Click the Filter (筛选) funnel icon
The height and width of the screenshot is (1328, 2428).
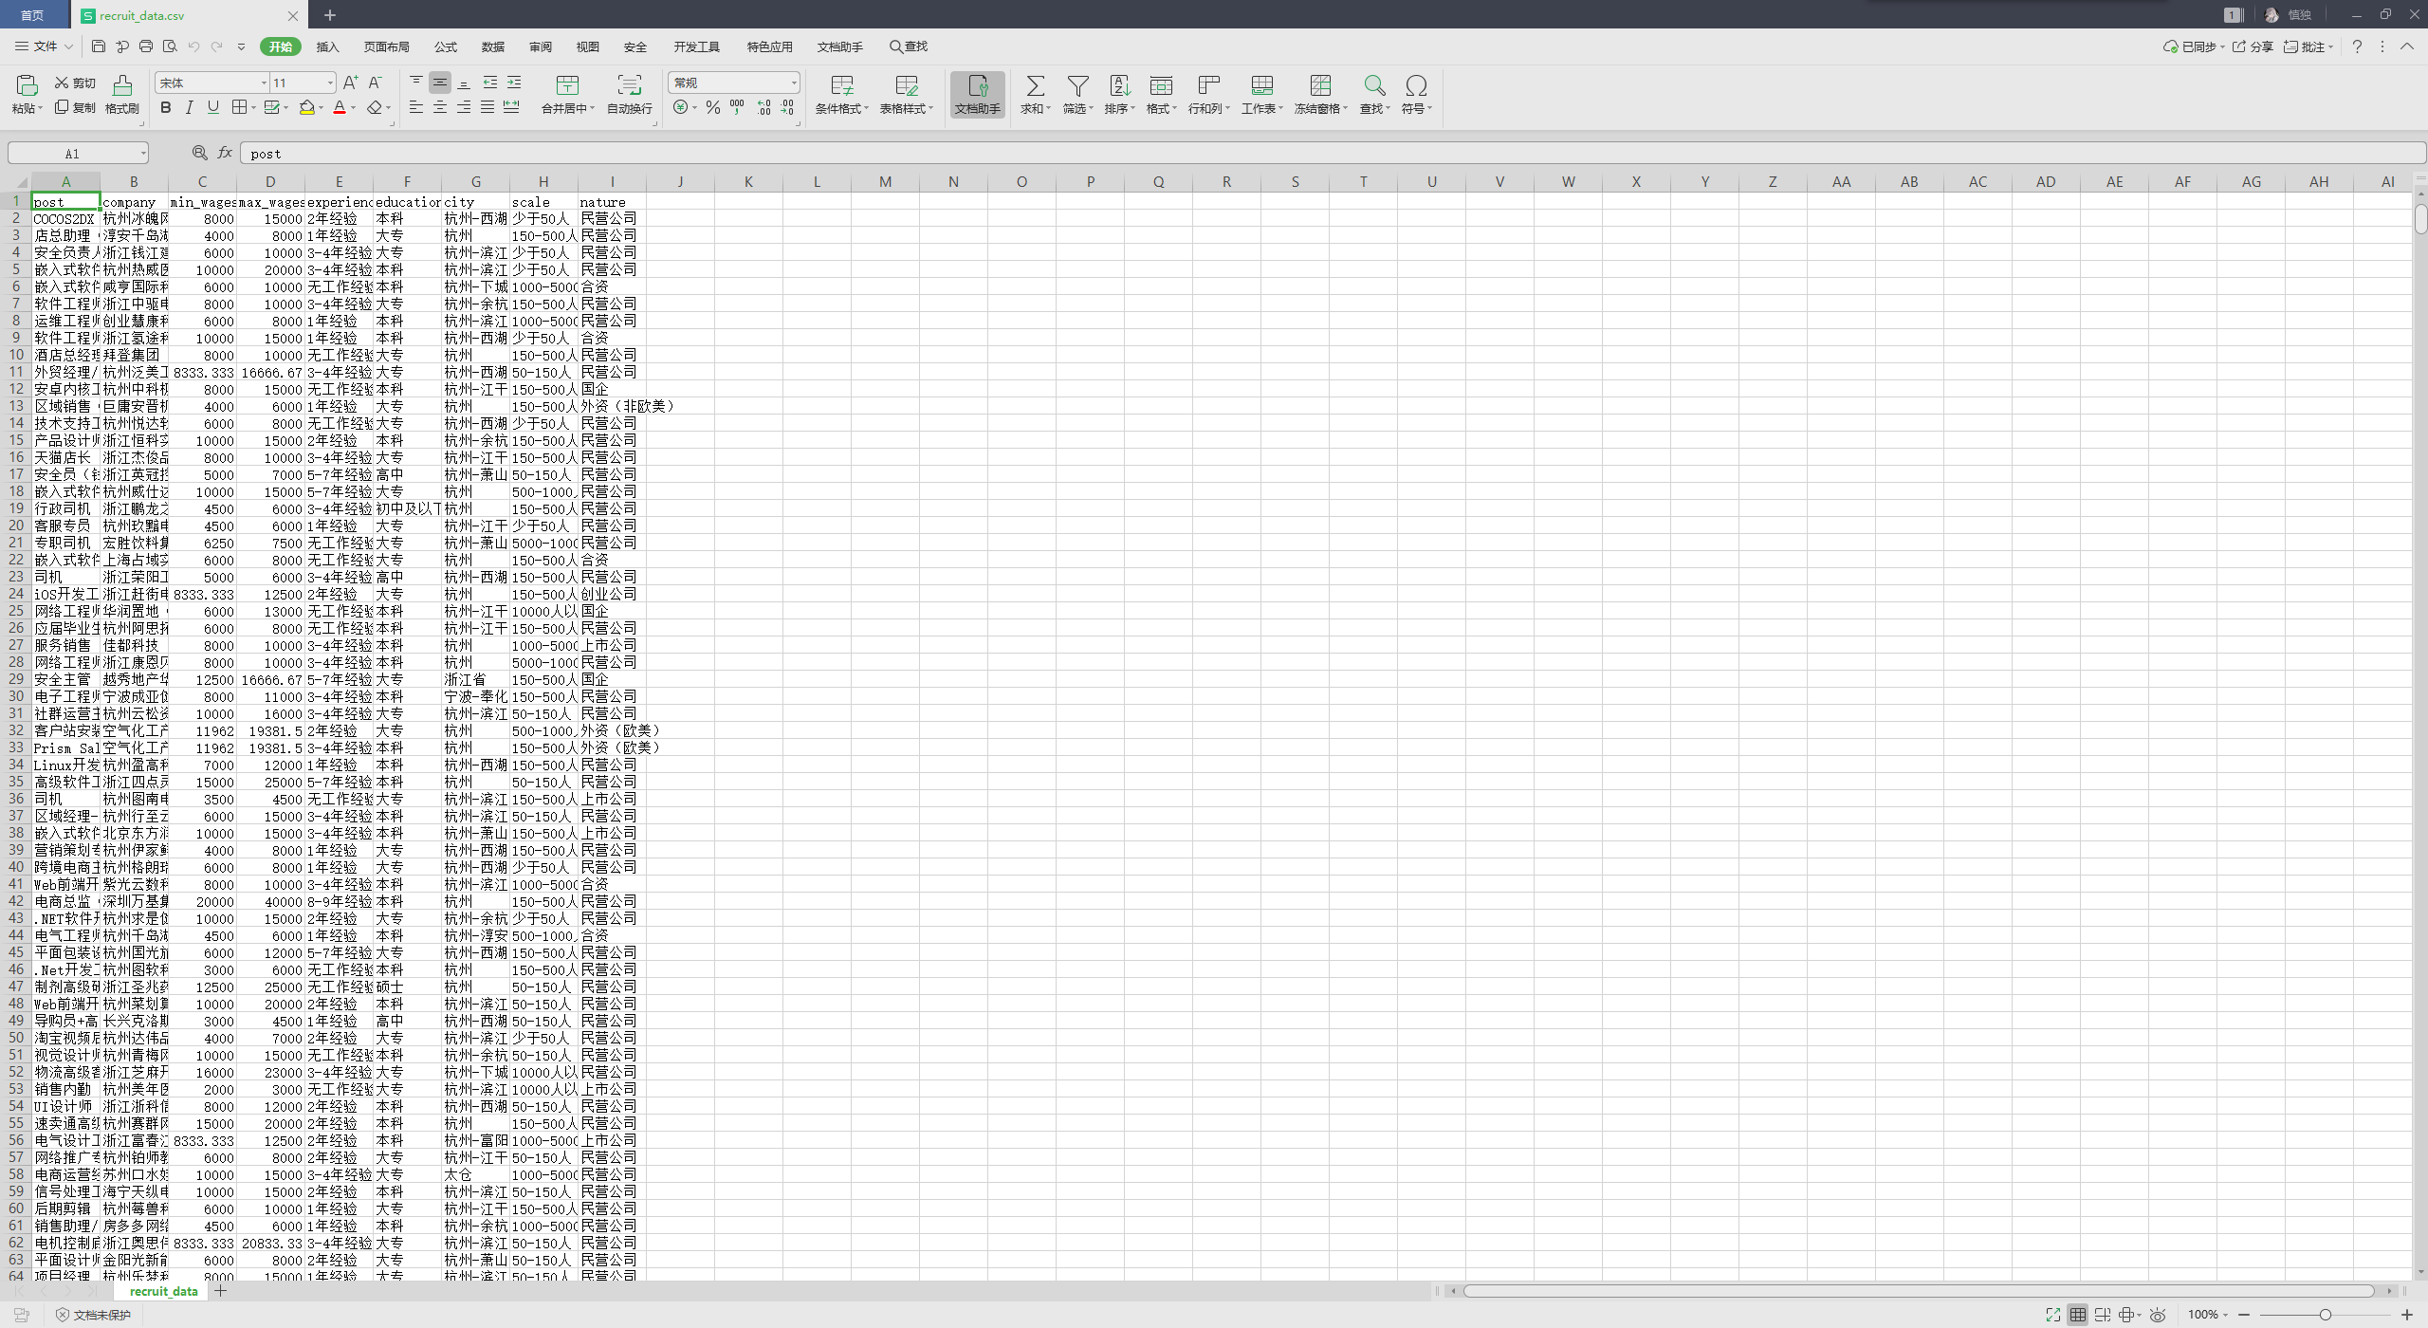(1076, 86)
